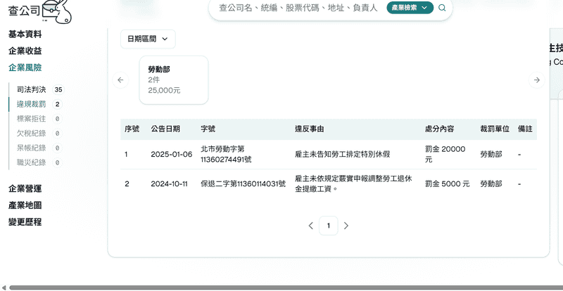
Task: Open 變更歷程 in sidebar
Action: [x=25, y=222]
